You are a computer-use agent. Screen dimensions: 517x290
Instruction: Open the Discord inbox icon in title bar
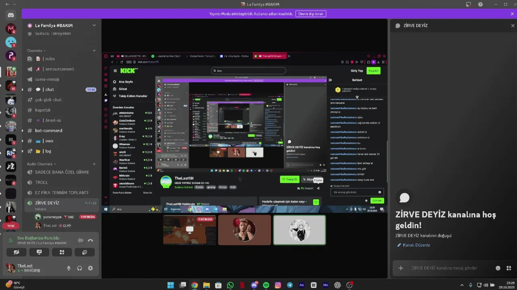point(469,4)
